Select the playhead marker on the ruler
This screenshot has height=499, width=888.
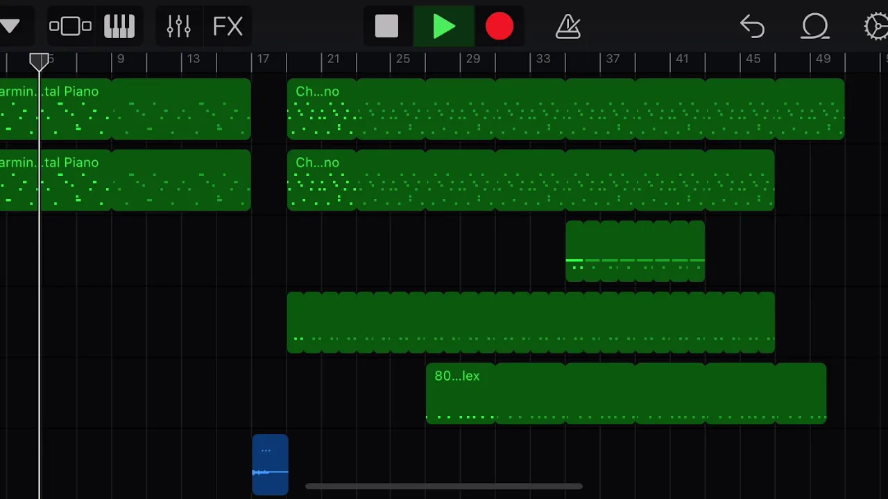click(x=40, y=62)
